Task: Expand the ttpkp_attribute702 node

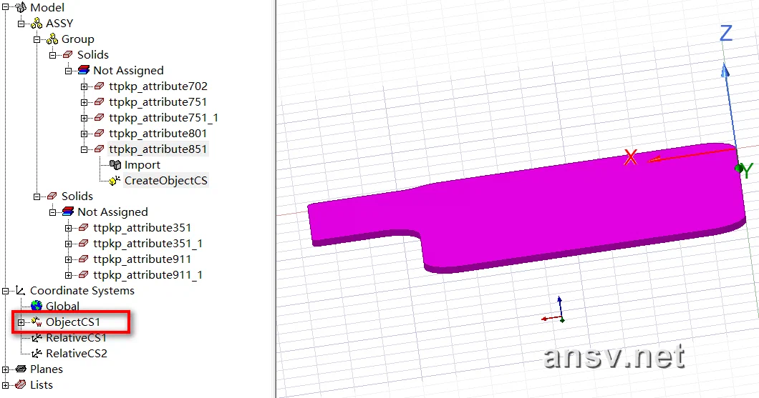Action: coord(84,86)
